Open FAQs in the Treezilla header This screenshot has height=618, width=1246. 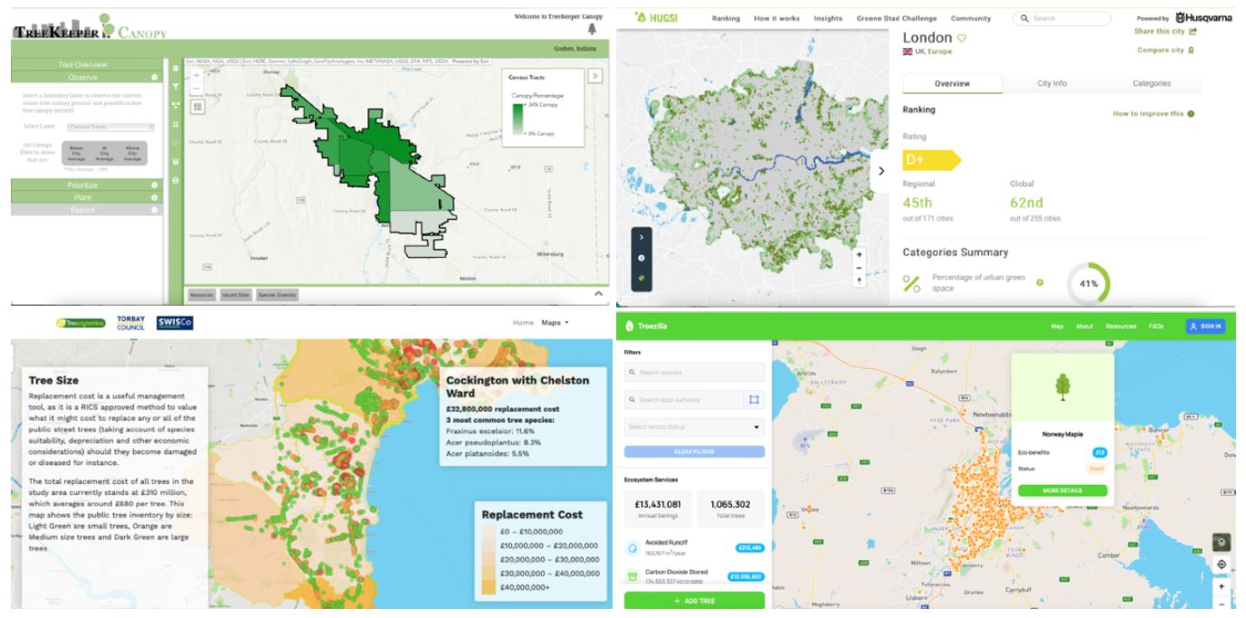pos(1156,326)
